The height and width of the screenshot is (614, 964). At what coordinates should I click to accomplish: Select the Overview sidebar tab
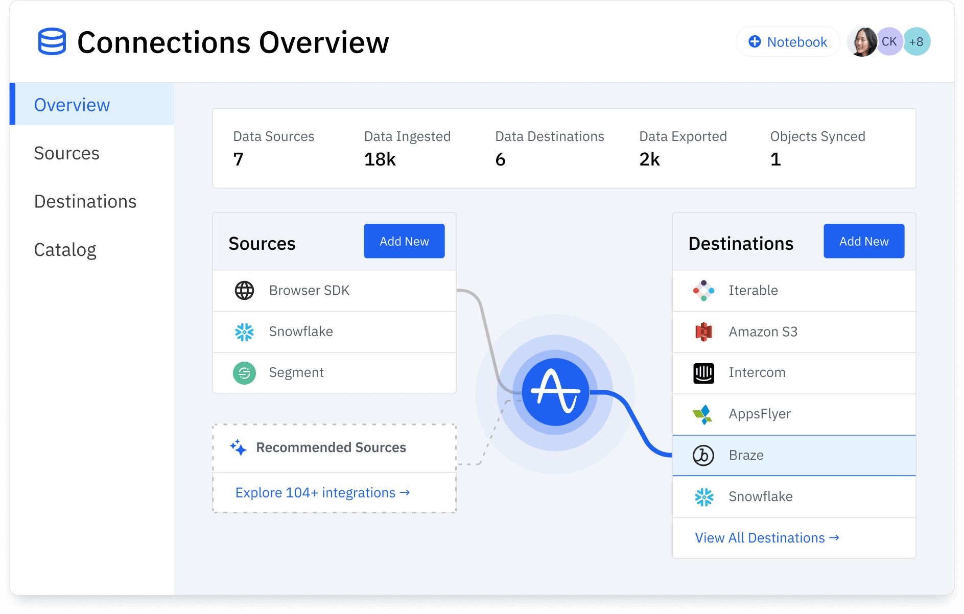[72, 104]
